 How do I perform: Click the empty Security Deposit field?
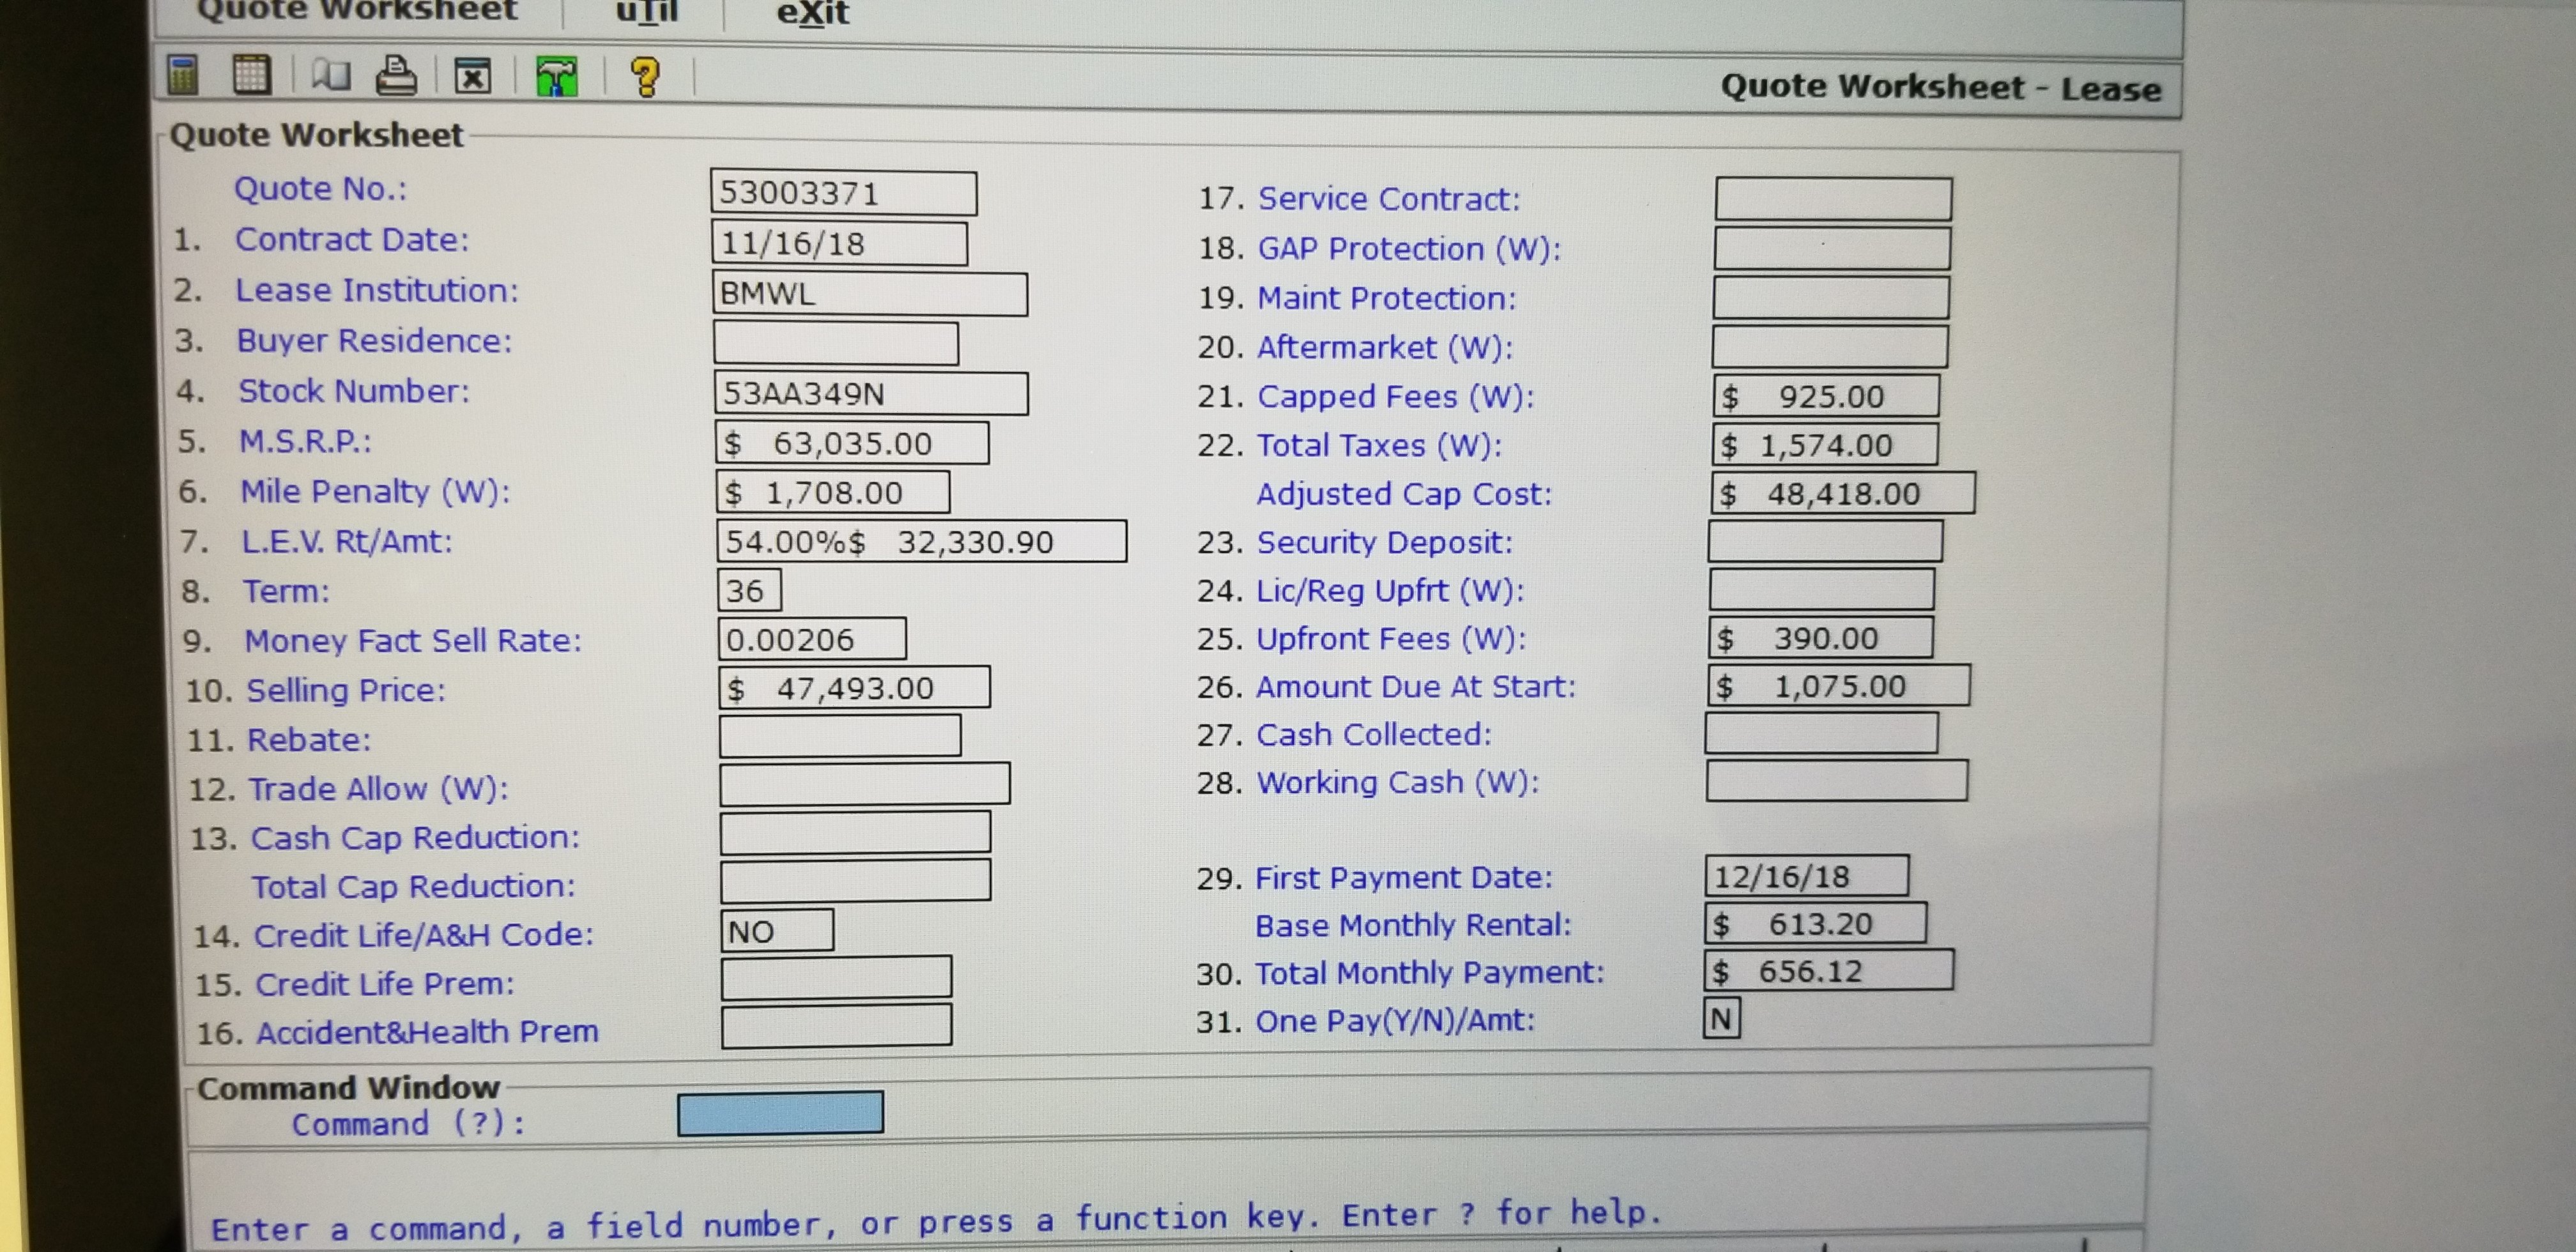tap(1826, 541)
